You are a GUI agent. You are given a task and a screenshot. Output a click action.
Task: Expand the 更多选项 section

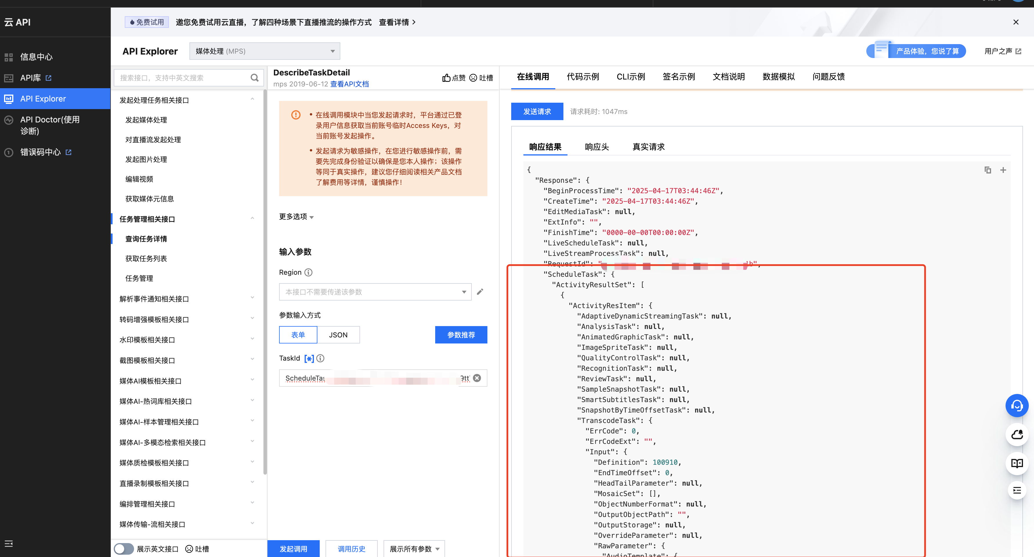[296, 217]
